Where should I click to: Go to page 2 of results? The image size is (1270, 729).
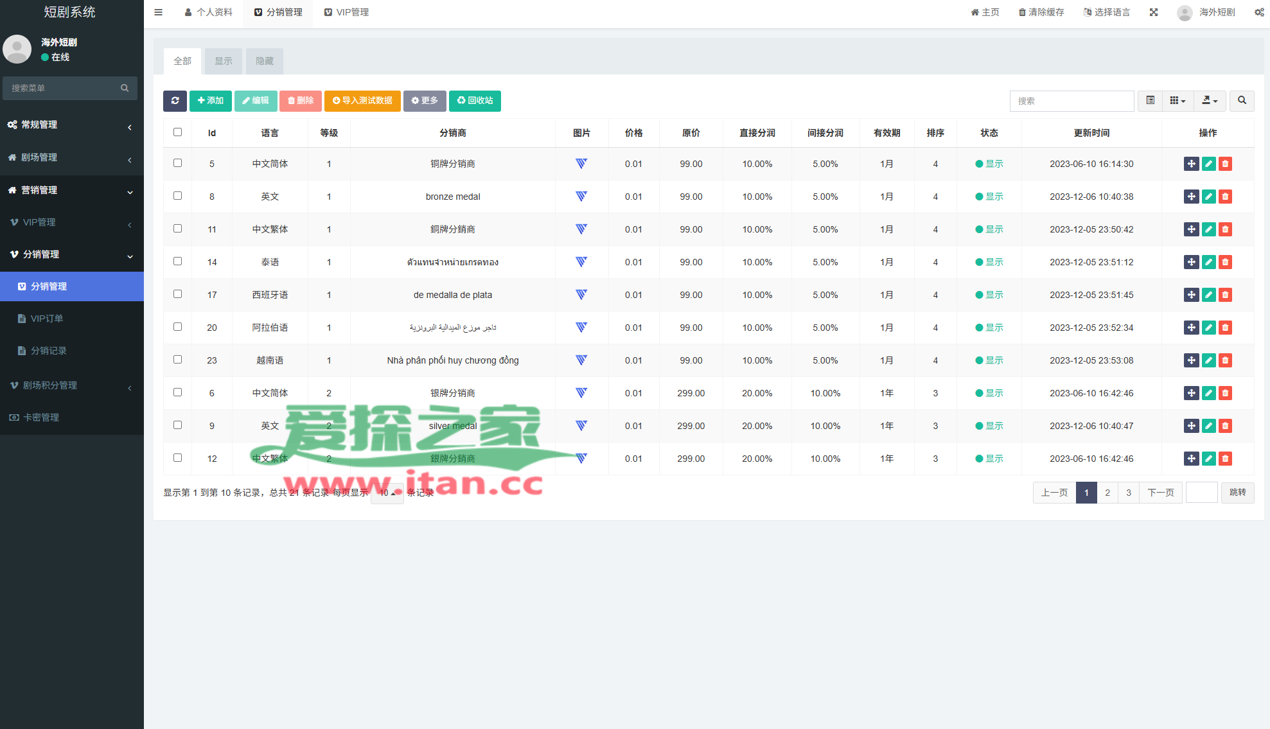point(1107,493)
